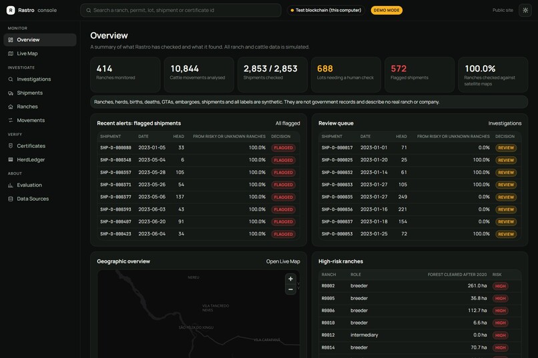
Task: Click REVIEW badge for SHP-D-000037
Action: point(506,221)
